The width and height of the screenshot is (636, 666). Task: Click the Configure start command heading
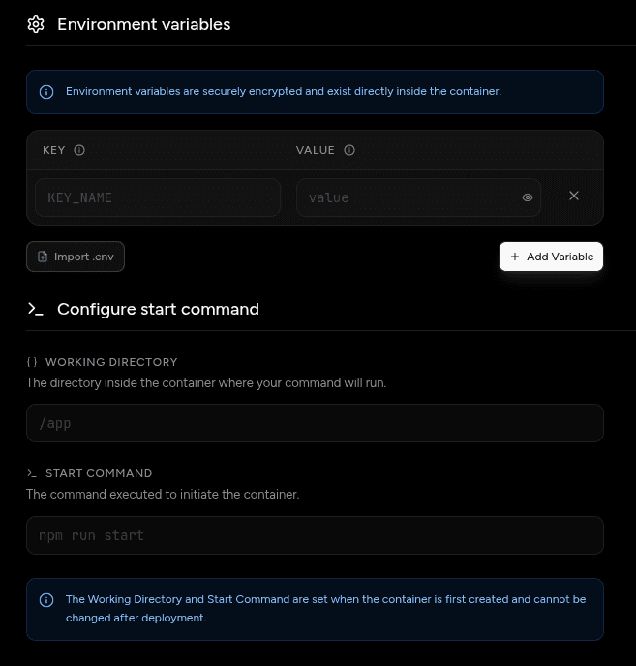pyautogui.click(x=158, y=309)
